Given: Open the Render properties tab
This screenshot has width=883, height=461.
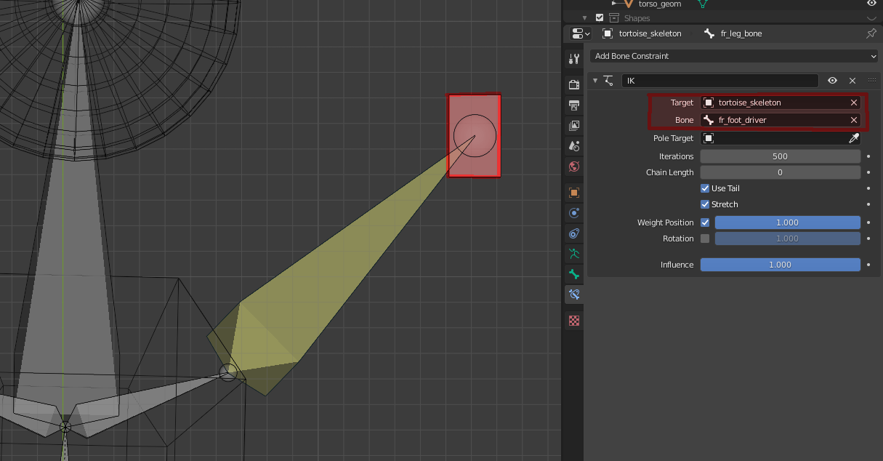Looking at the screenshot, I should point(573,84).
